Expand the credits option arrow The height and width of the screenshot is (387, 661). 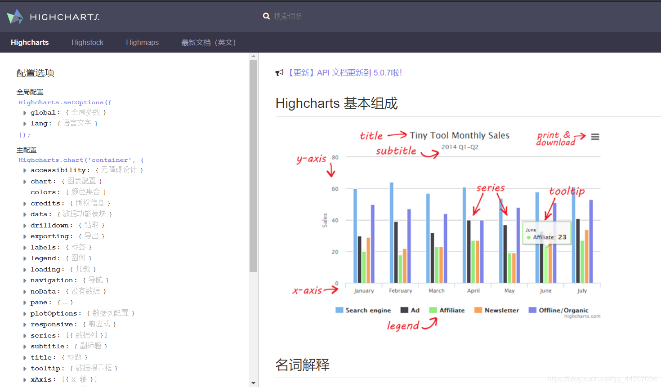[x=25, y=204]
